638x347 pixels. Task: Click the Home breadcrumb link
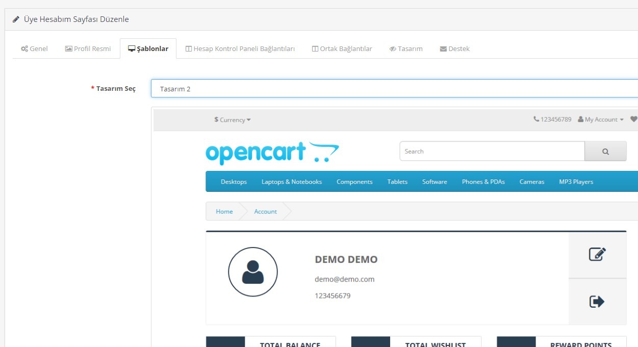point(224,212)
